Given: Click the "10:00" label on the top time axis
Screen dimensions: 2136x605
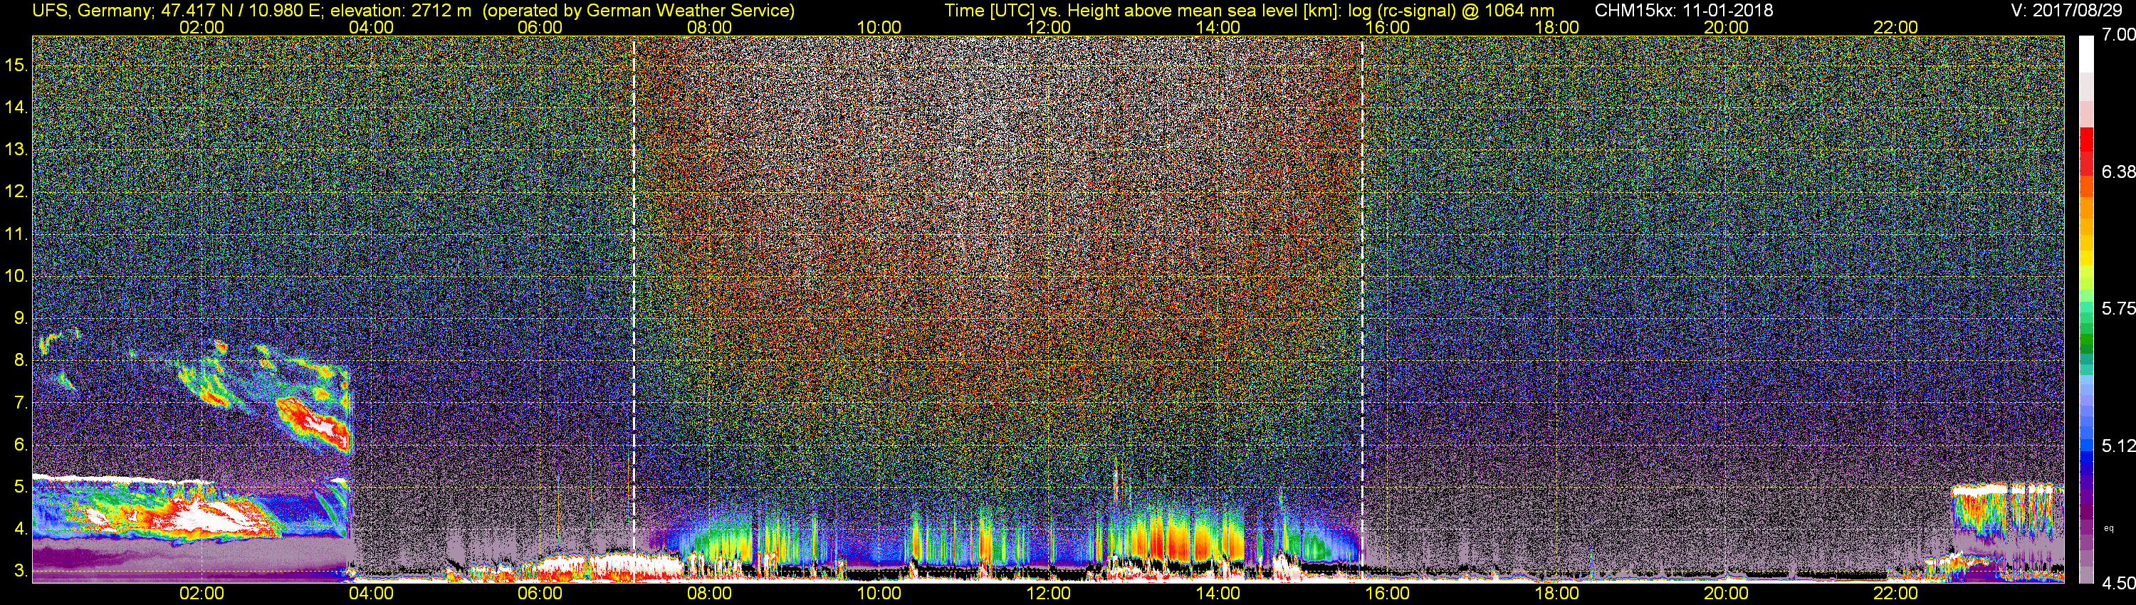Looking at the screenshot, I should (879, 27).
